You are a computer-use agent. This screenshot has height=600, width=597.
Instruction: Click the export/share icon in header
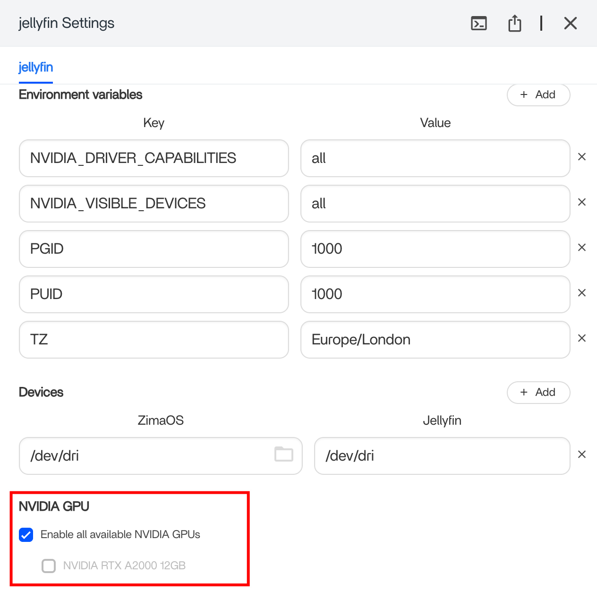[514, 23]
